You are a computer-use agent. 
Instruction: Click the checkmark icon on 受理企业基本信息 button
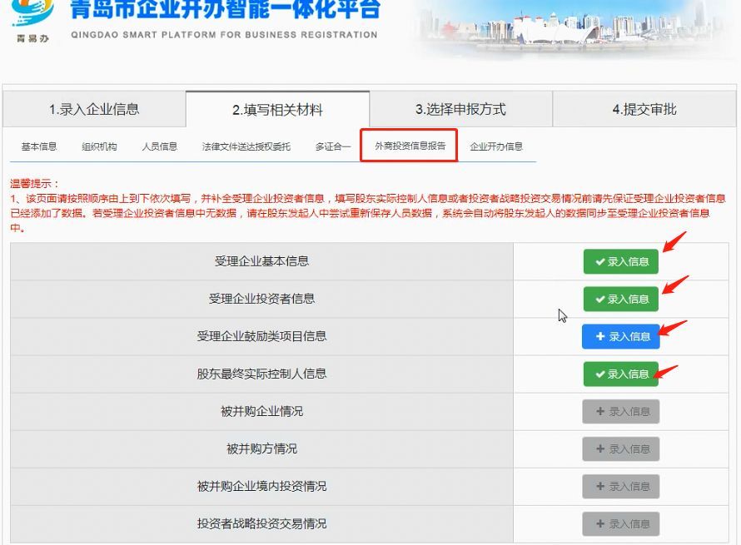(601, 261)
